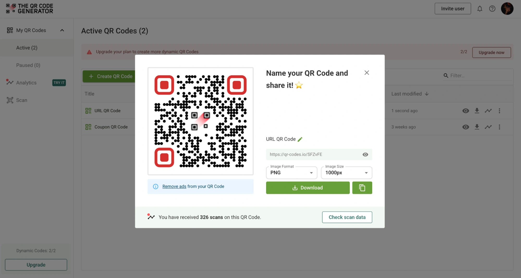
Task: Download the Coupon QR Code row icon
Action: [477, 127]
